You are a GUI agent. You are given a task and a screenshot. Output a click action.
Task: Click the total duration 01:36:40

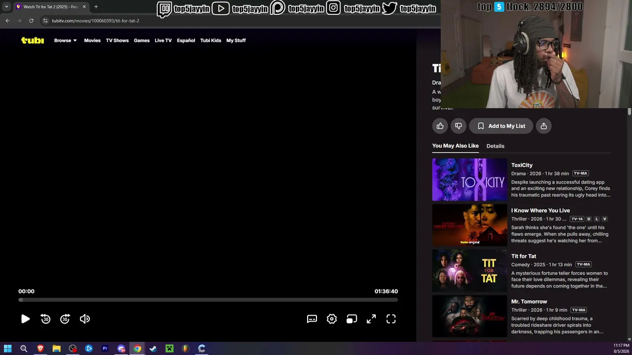click(386, 291)
